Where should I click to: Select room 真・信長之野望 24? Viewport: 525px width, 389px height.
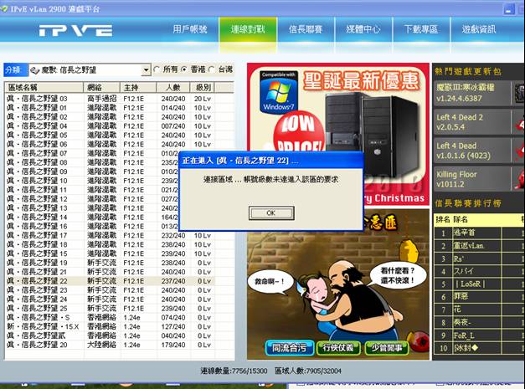[x=110, y=299]
